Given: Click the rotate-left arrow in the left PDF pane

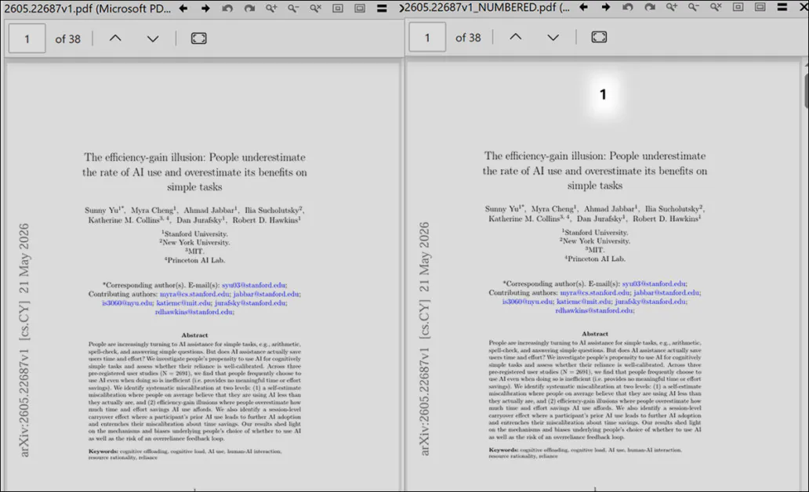Looking at the screenshot, I should 227,9.
